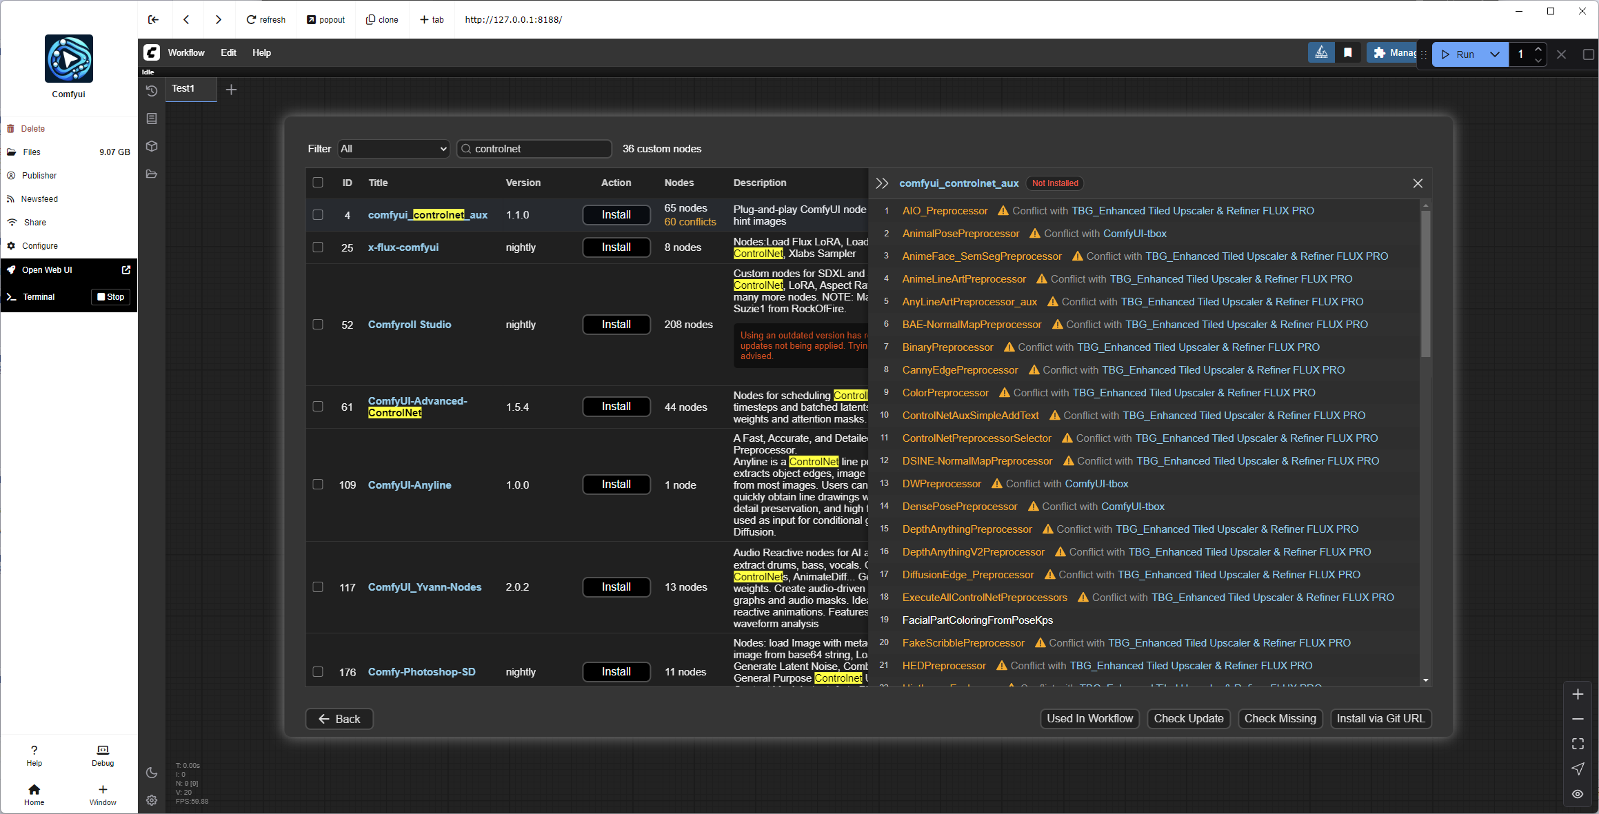Check the ComfyUI-Advanced-ControlNet row checkbox

pyautogui.click(x=318, y=407)
